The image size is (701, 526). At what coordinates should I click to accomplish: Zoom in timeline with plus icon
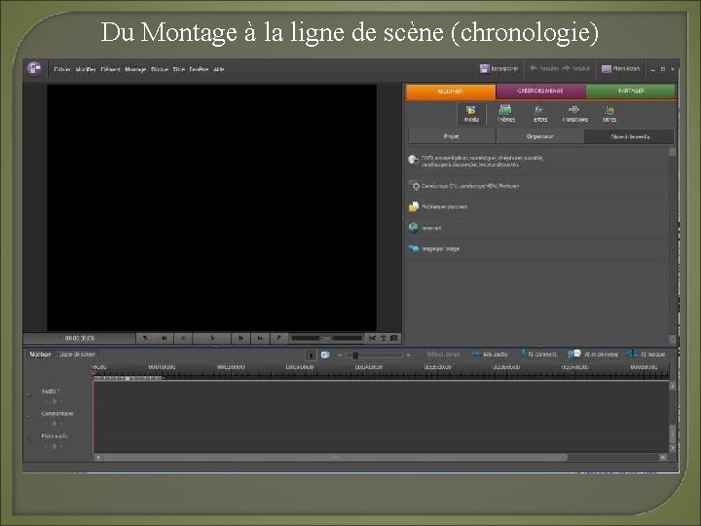pos(408,356)
